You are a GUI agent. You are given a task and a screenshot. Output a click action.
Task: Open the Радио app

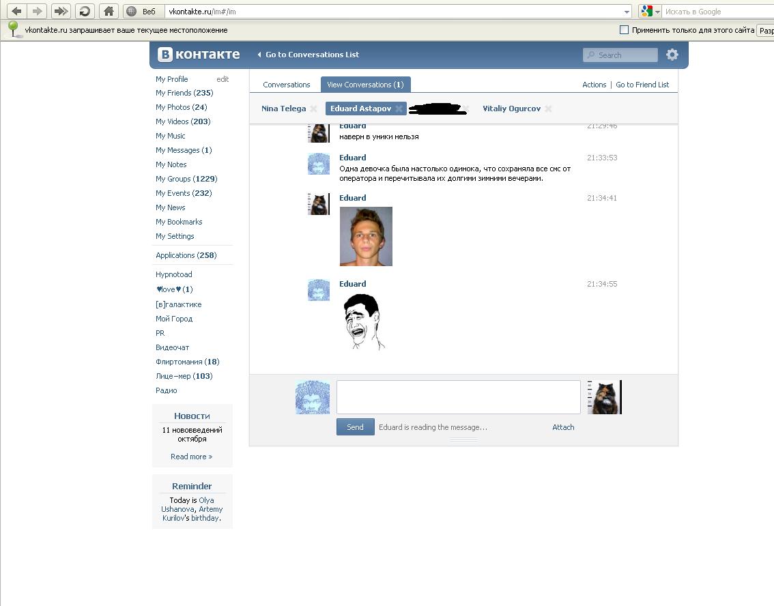pyautogui.click(x=166, y=390)
